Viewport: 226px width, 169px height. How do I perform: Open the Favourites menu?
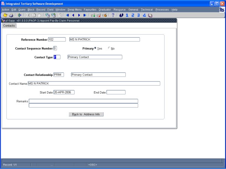[x=90, y=10]
